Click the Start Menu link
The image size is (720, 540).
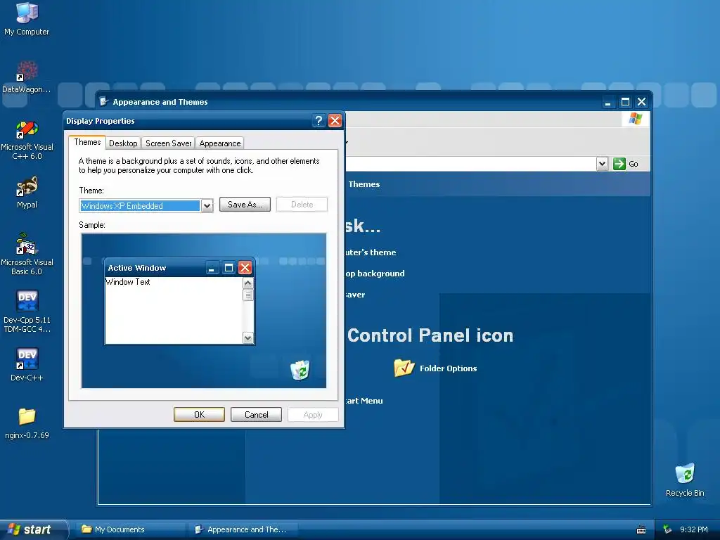pyautogui.click(x=364, y=400)
